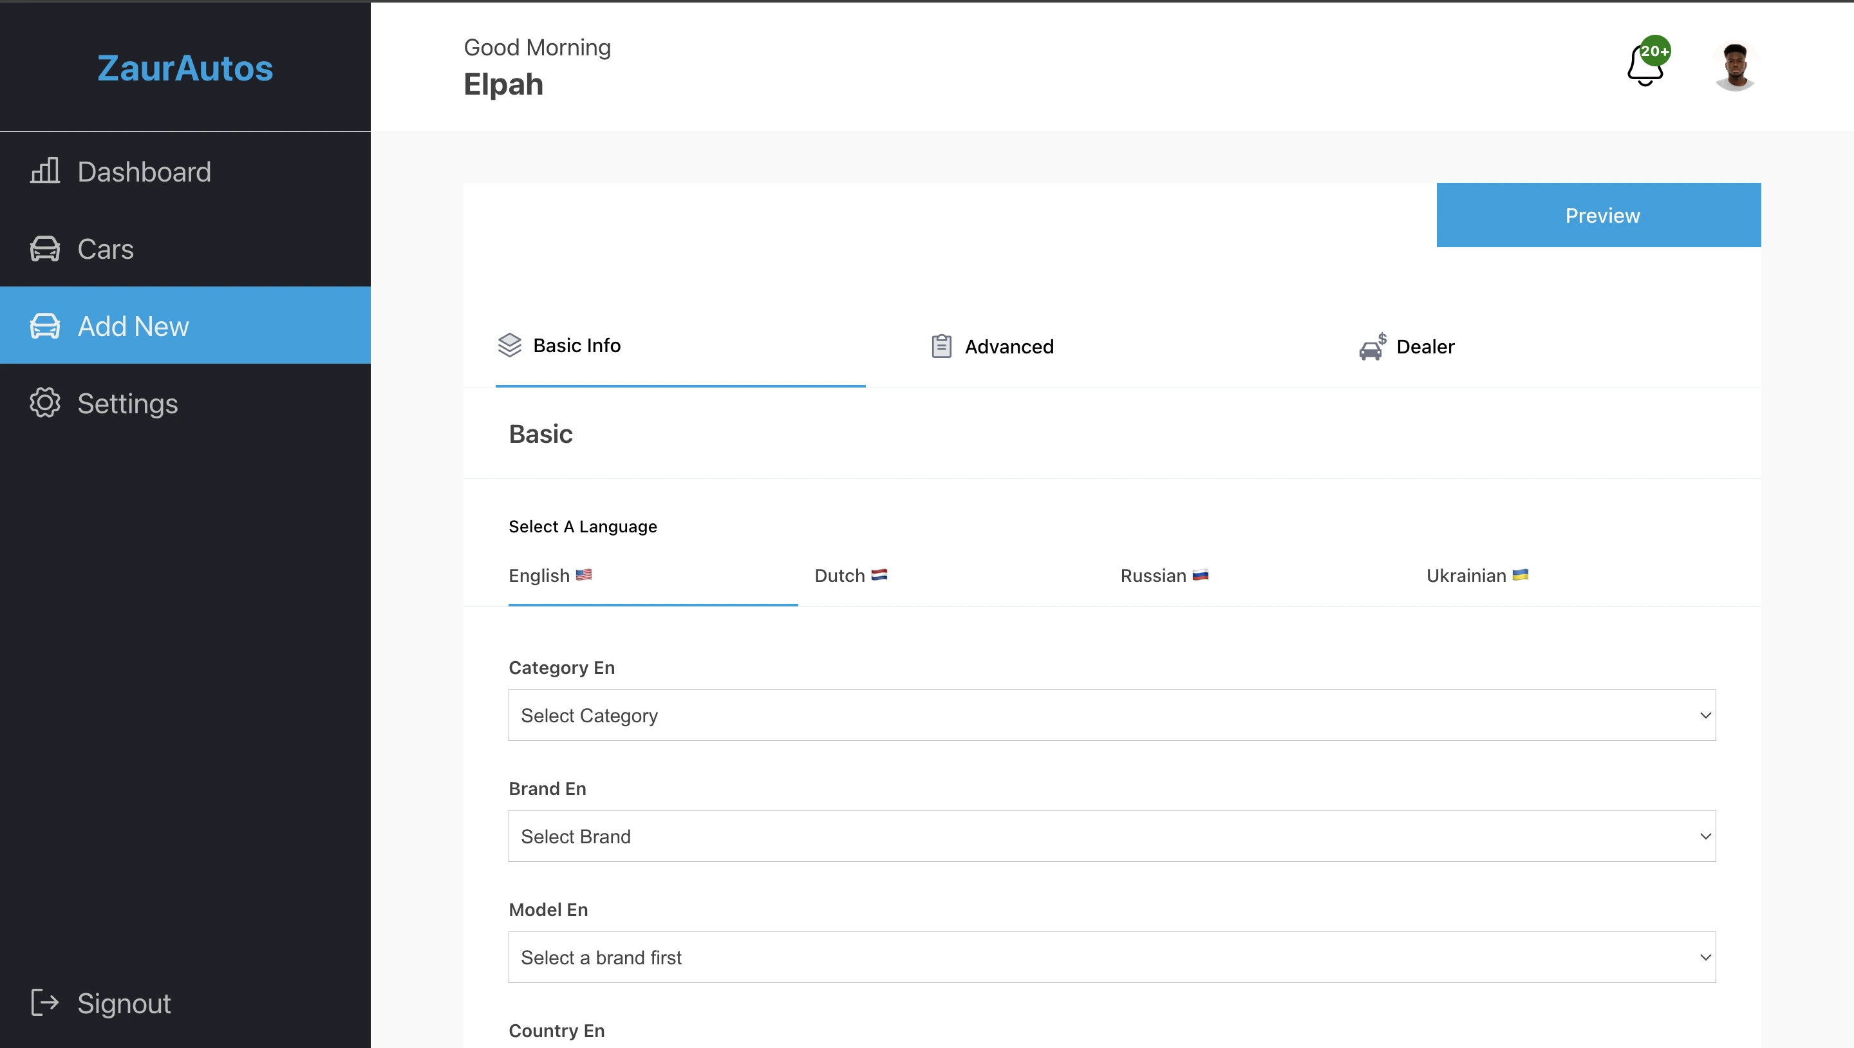Click the Cars sidebar car icon
This screenshot has width=1854, height=1048.
click(44, 249)
